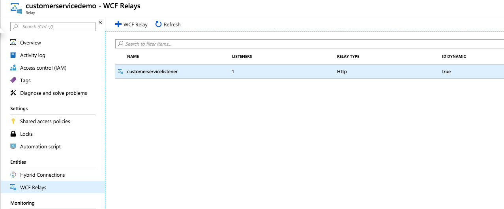Open Locks settings

point(26,134)
